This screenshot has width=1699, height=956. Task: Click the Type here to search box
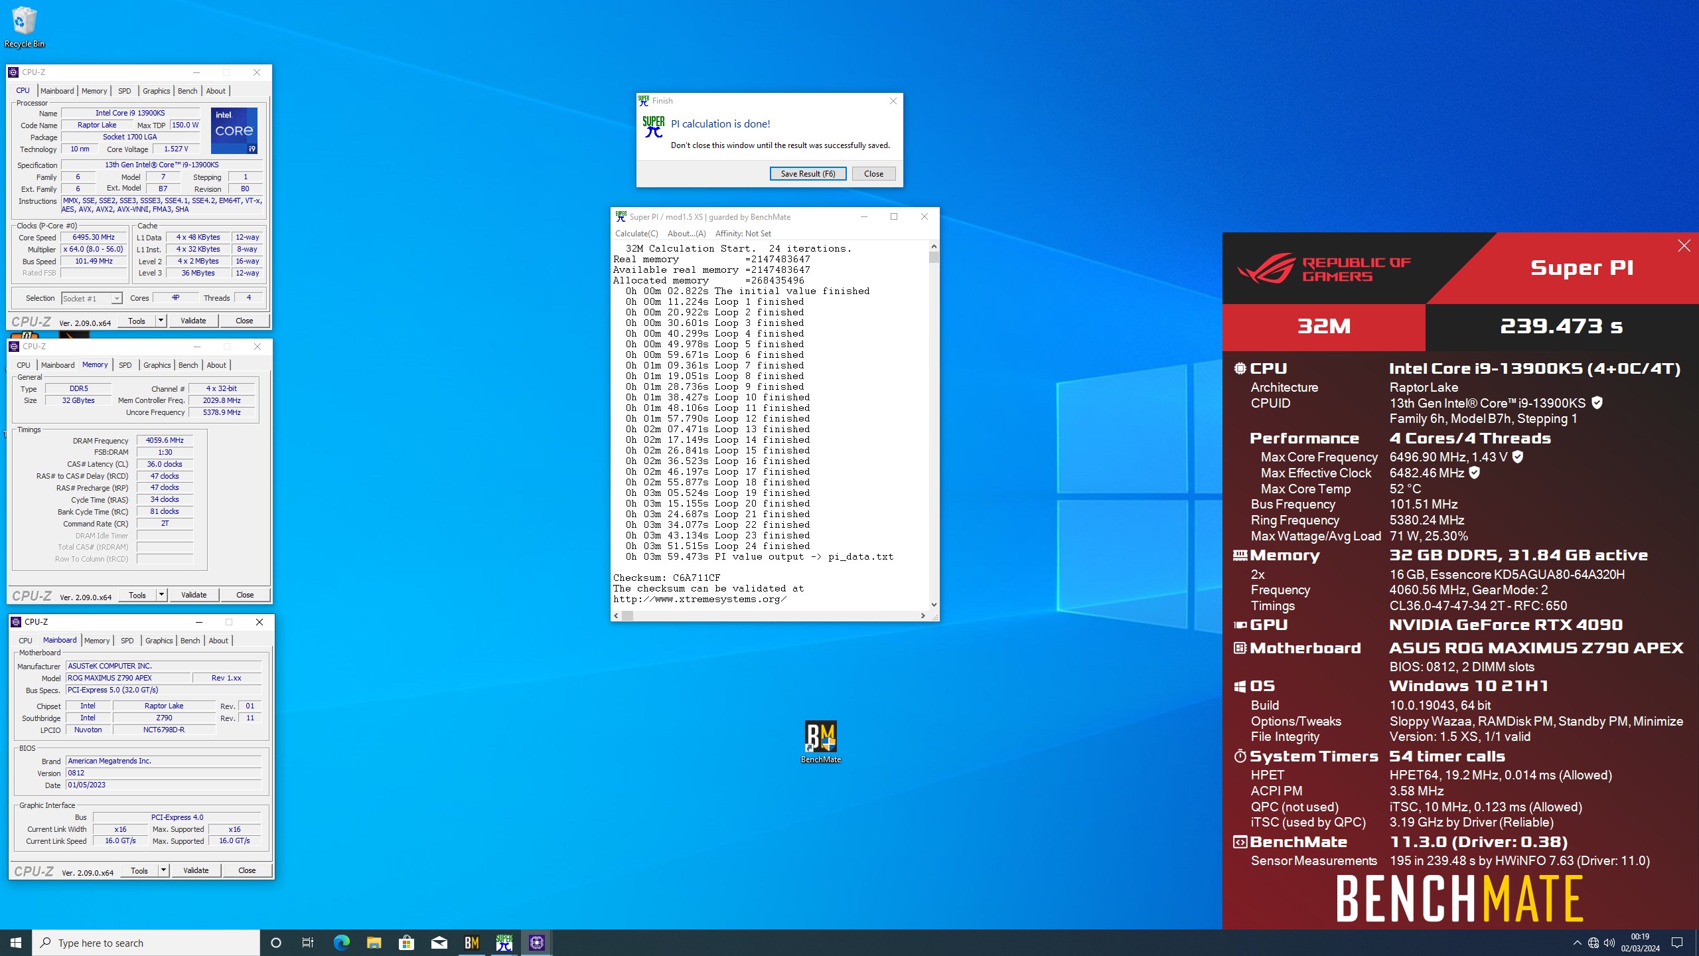coord(146,943)
